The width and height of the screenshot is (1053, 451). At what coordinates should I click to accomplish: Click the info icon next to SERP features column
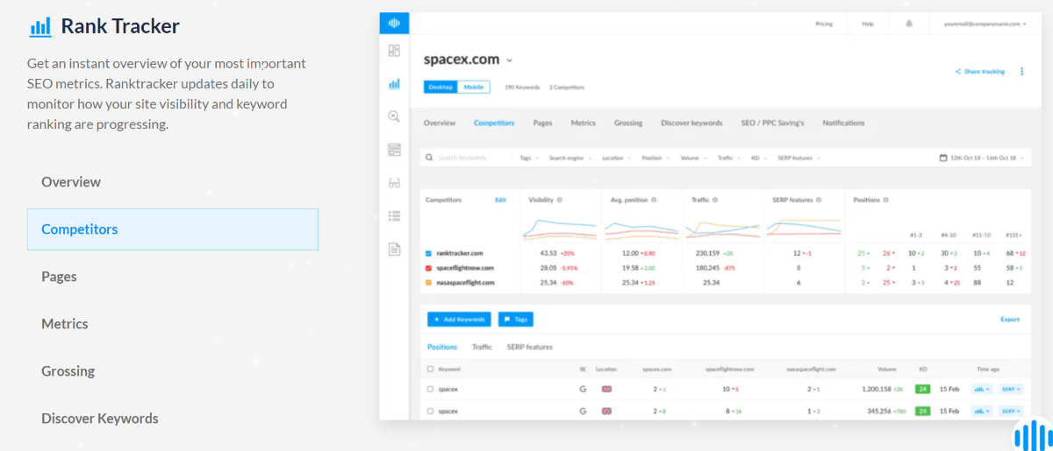[x=820, y=200]
